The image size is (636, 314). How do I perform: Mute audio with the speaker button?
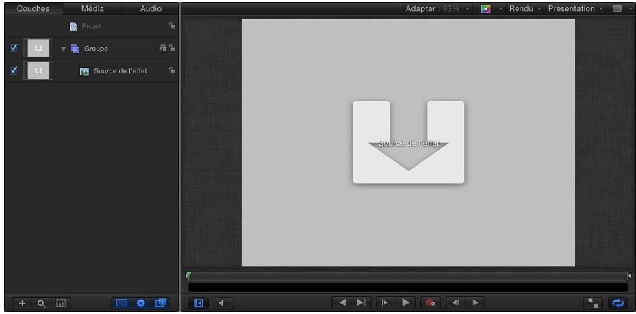(x=222, y=303)
